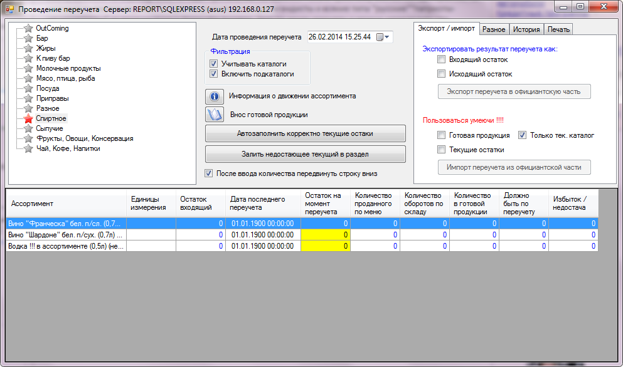Click Автозаполнить корректно текущие остаки button
Screen dimensions: 623x367
point(305,133)
